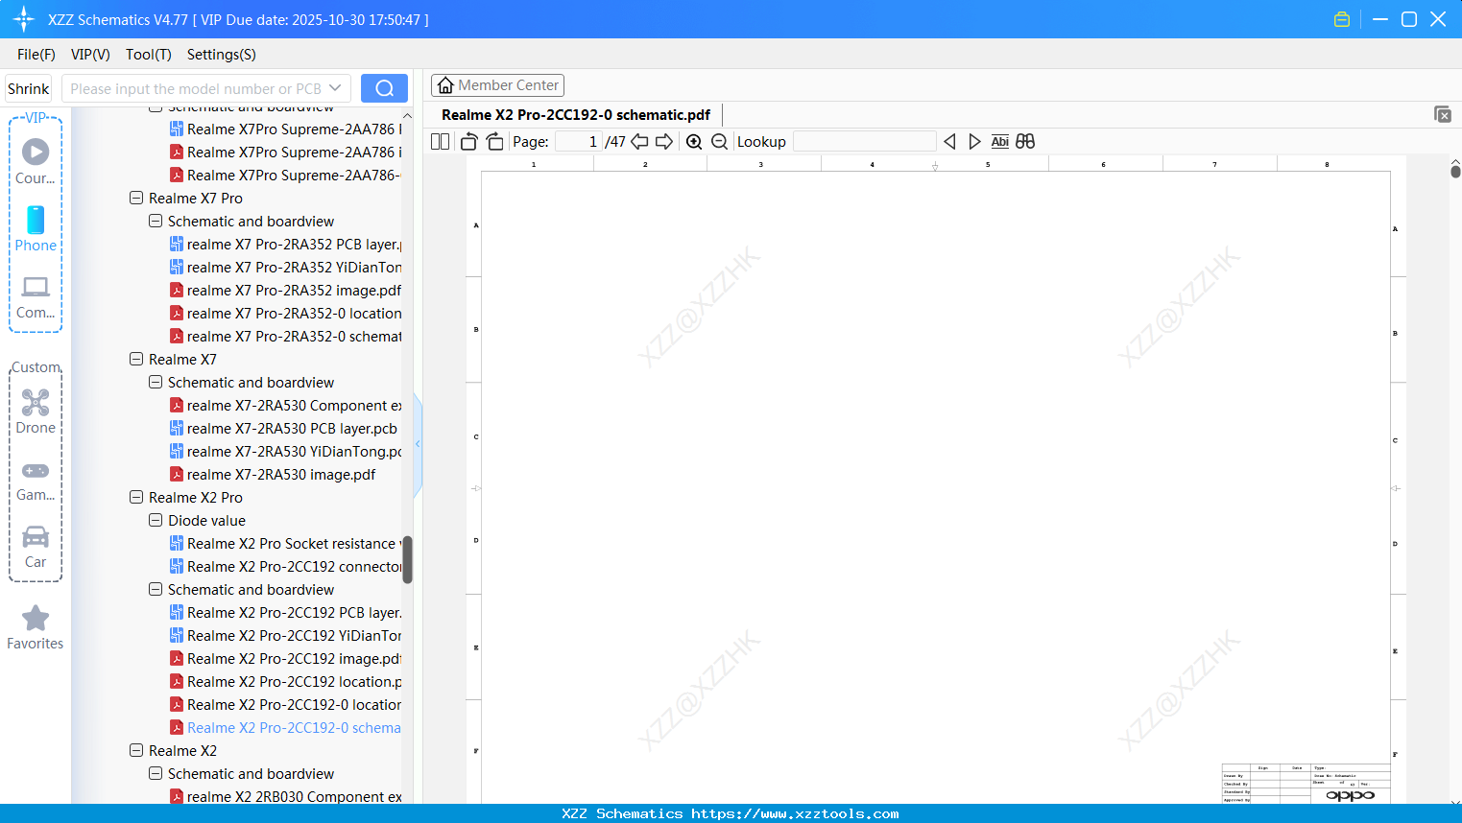Open the xzztools.com link in status bar
Screen dimensions: 1462x823
(795, 813)
